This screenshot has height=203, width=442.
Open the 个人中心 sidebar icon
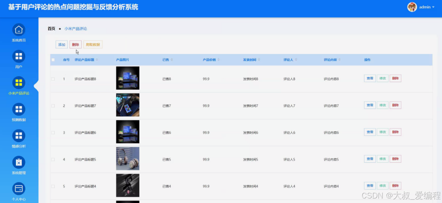19,189
